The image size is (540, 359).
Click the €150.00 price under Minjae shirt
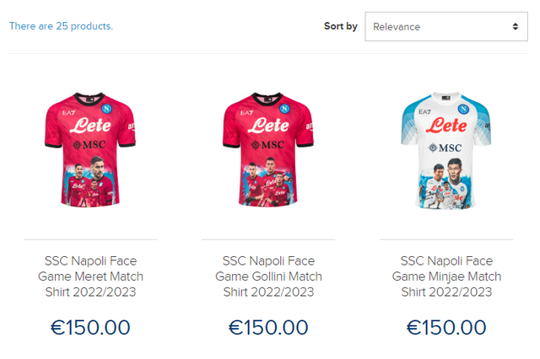tap(446, 327)
